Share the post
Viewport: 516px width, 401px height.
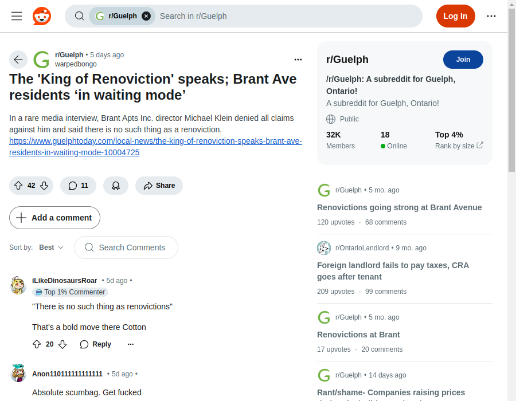tap(159, 186)
